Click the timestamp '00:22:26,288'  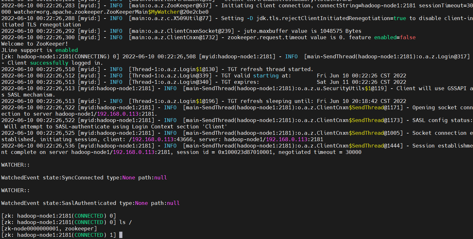tap(55, 18)
